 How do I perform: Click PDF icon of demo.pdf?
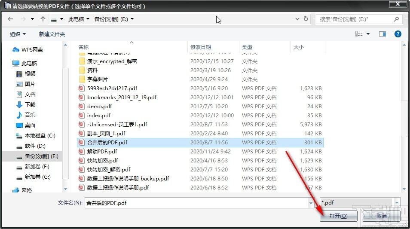click(x=82, y=107)
